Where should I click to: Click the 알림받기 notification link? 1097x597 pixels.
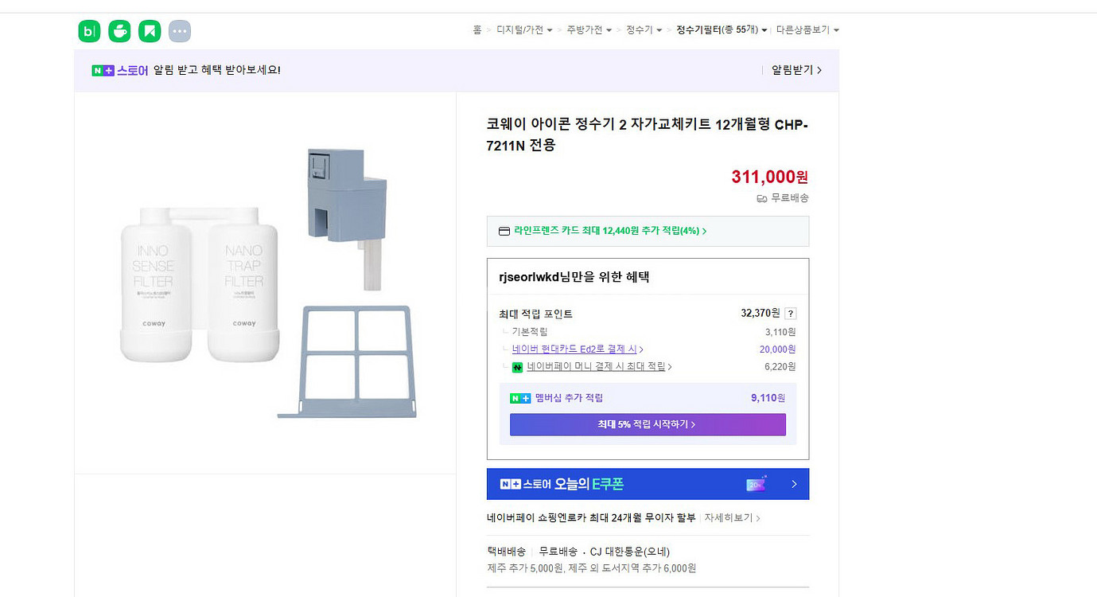(796, 70)
